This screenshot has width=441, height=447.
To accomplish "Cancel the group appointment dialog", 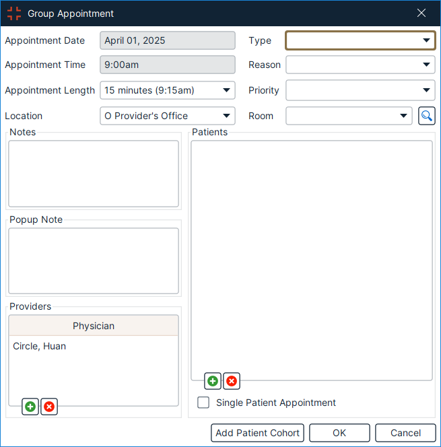I will 405,433.
